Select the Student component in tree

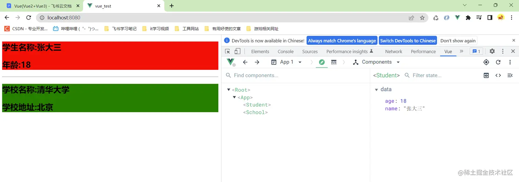point(257,105)
